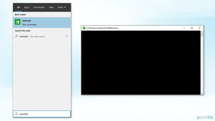Click the WSReset console scrollbar thumb
This screenshot has width=215, height=121.
click(202, 35)
